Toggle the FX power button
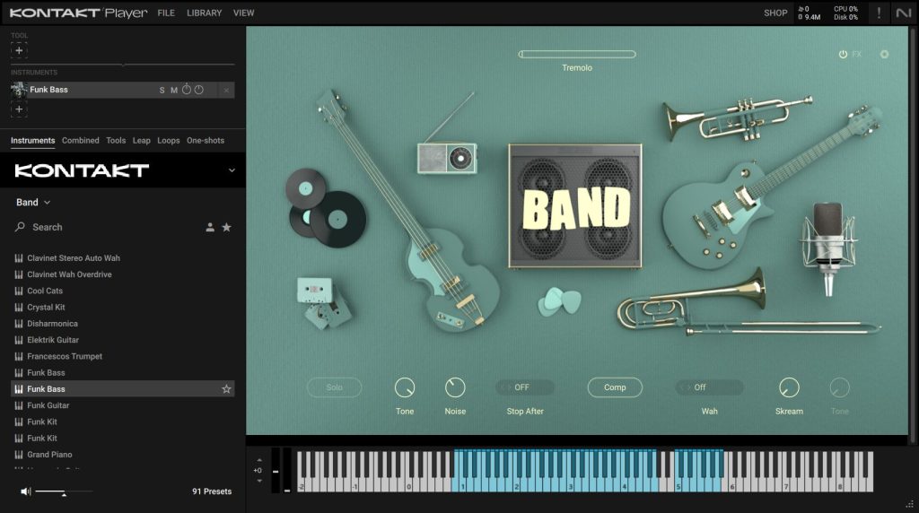 click(843, 55)
